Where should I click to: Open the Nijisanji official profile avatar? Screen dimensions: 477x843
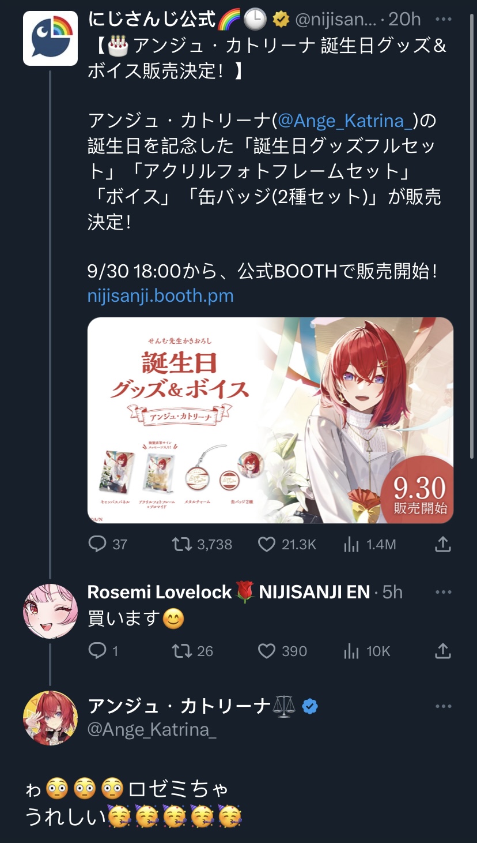coord(50,38)
